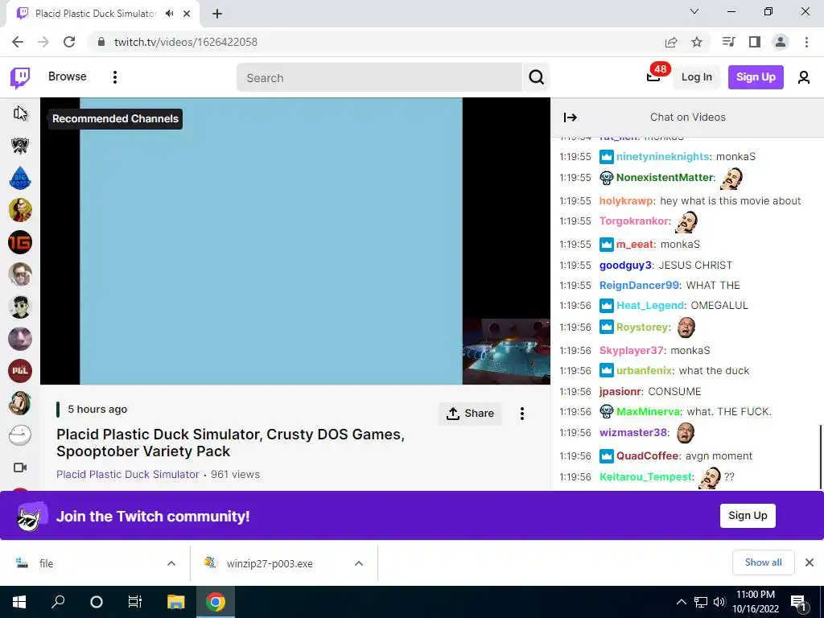
Task: Click the Share button below video
Action: (470, 414)
